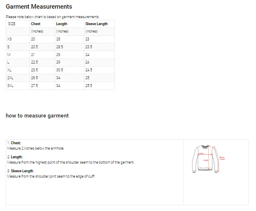Click chest value 20.5 for size S
The height and width of the screenshot is (211, 256).
point(34,47)
